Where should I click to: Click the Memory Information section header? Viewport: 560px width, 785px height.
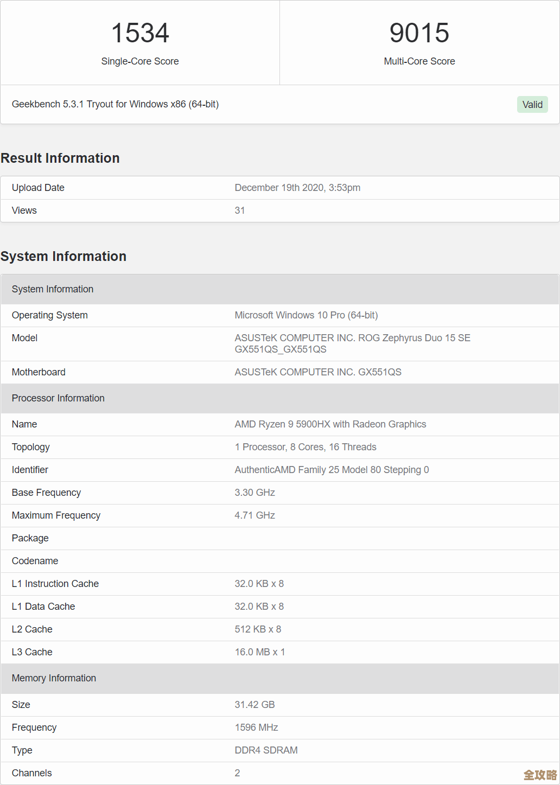pos(54,678)
